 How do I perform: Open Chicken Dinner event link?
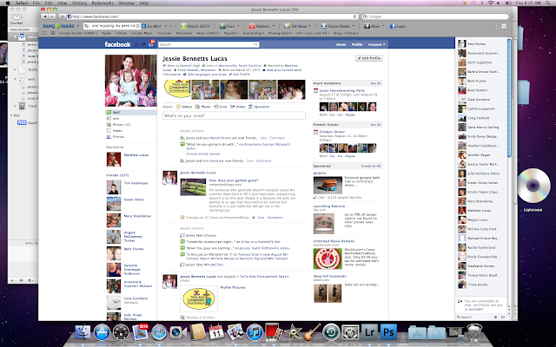pos(332,132)
